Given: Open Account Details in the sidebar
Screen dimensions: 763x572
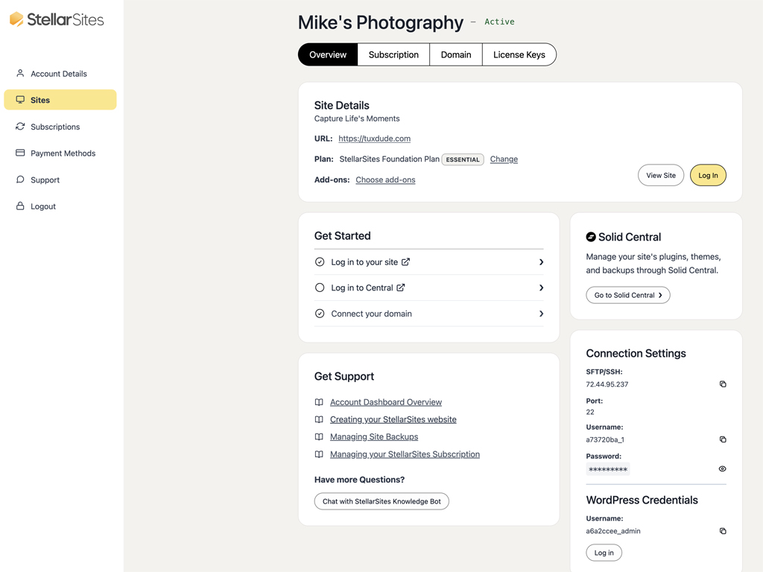Looking at the screenshot, I should tap(60, 74).
